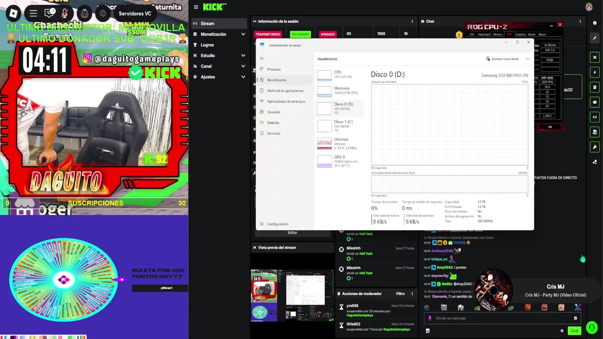Click the lightning bolt icon in right toolbar
The image size is (603, 339).
595,73
